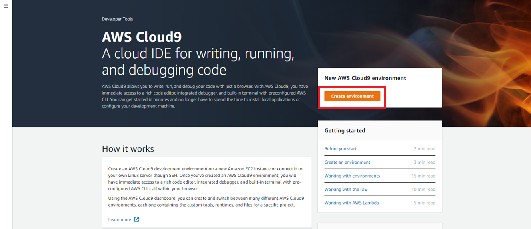Select the Developer Tools breadcrumb text
The image size is (531, 229).
[x=117, y=19]
